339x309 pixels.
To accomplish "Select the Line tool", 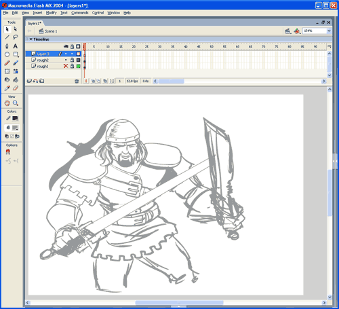I will [7, 37].
